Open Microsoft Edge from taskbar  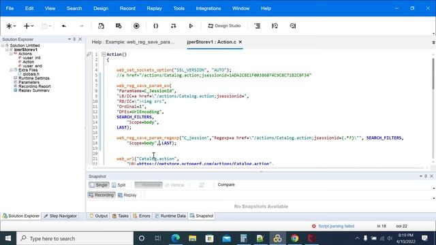(x=176, y=238)
